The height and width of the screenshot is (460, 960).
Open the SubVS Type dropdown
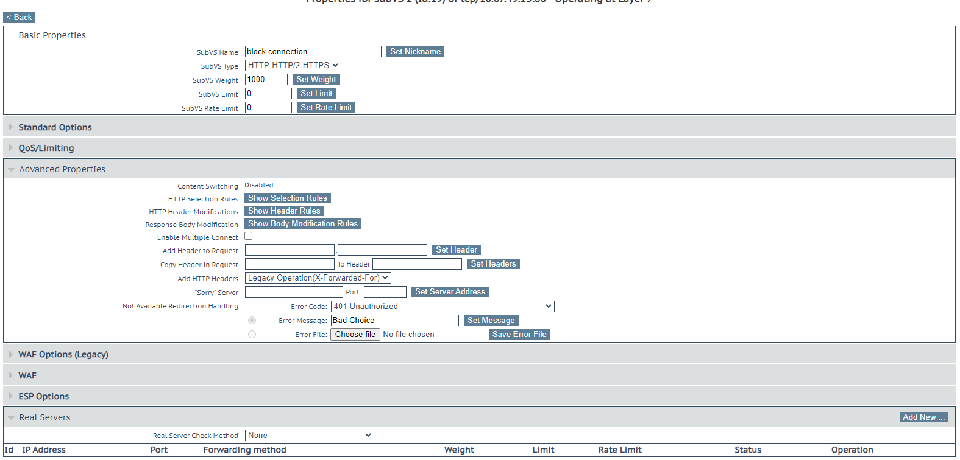[x=293, y=66]
